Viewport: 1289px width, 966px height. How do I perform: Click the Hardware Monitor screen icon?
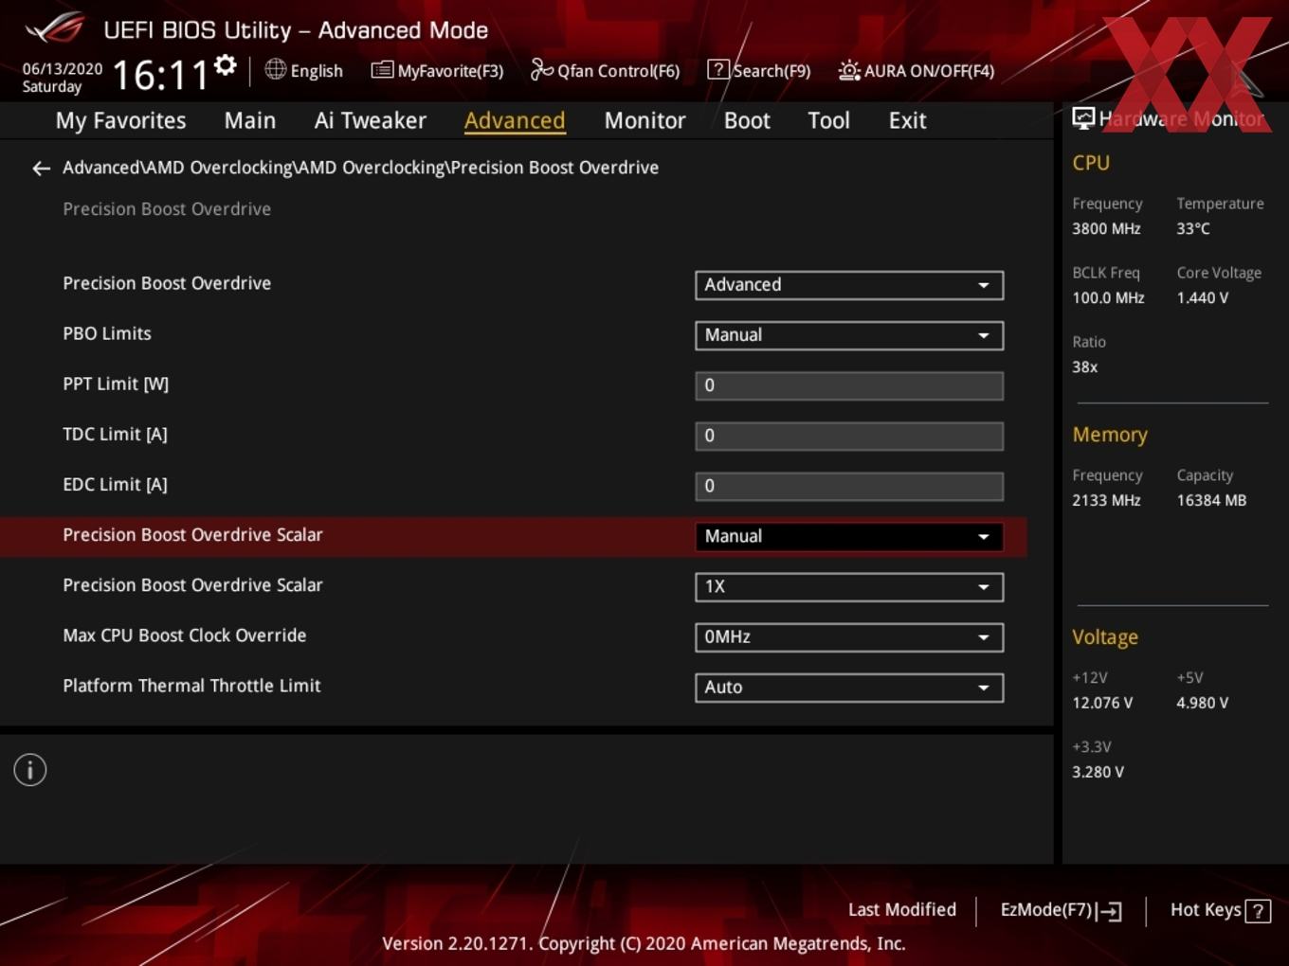[1083, 118]
